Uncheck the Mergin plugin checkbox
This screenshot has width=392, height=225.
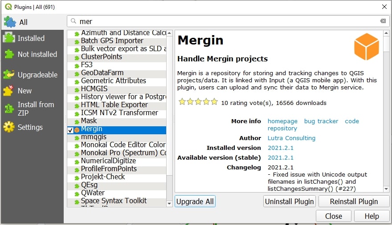tap(70, 129)
